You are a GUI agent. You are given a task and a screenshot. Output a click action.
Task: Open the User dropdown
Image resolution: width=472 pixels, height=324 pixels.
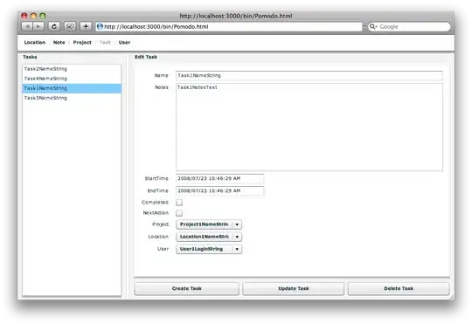pos(209,249)
